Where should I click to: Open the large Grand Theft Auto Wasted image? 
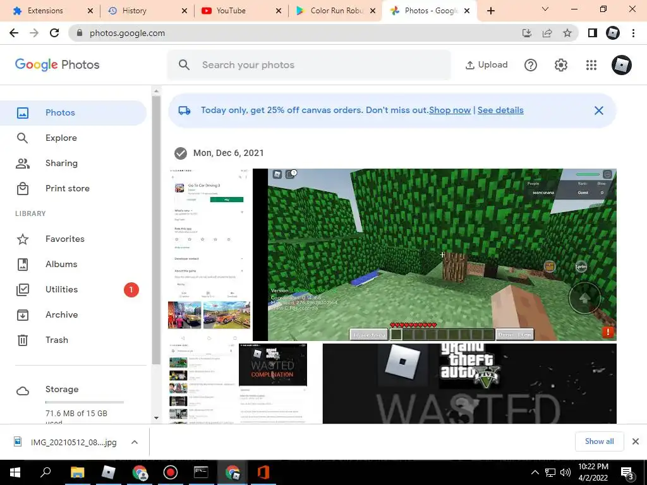469,383
